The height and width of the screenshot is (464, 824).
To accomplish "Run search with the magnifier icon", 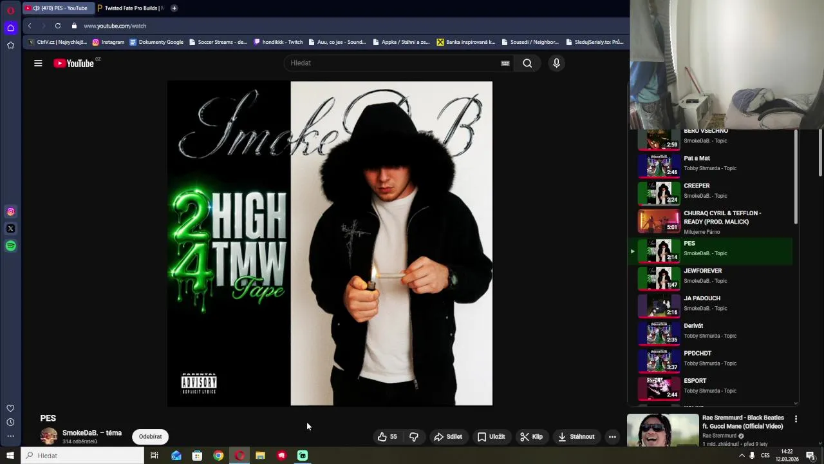I will tap(527, 63).
